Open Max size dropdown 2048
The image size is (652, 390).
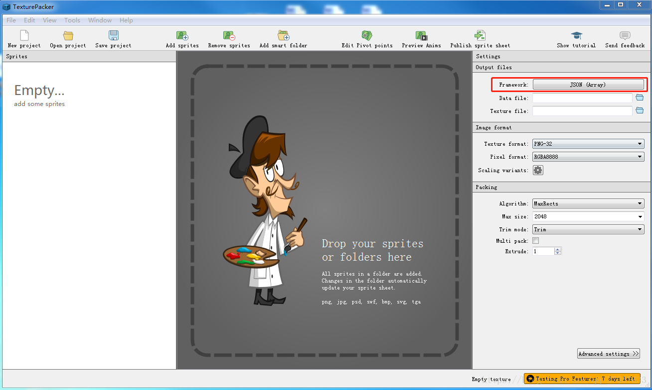[x=588, y=216]
